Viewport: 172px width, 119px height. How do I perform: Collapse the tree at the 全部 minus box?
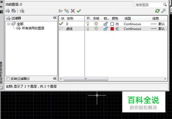(x=8, y=24)
